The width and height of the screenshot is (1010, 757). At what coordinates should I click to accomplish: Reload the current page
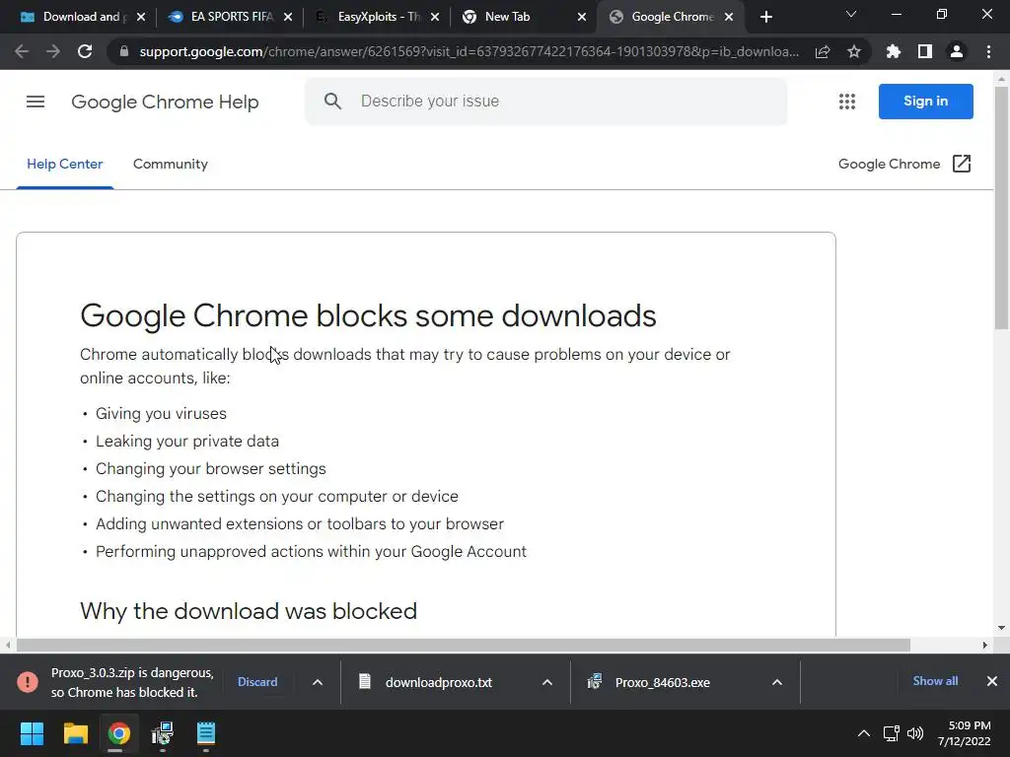(x=85, y=51)
